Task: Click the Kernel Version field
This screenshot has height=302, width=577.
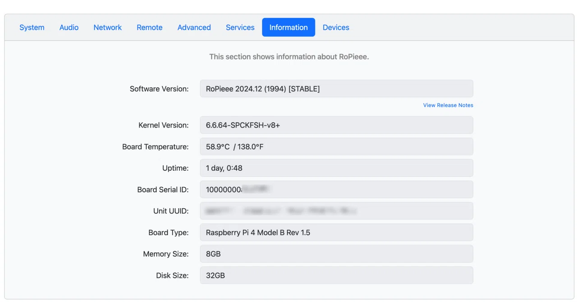Action: tap(337, 125)
